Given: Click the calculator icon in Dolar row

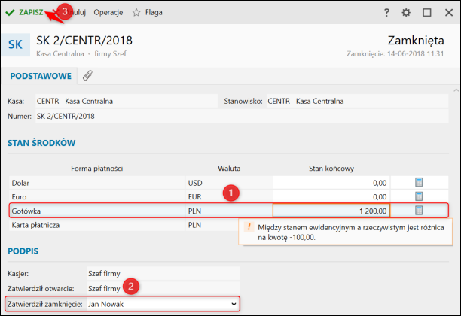Looking at the screenshot, I should pos(420,182).
